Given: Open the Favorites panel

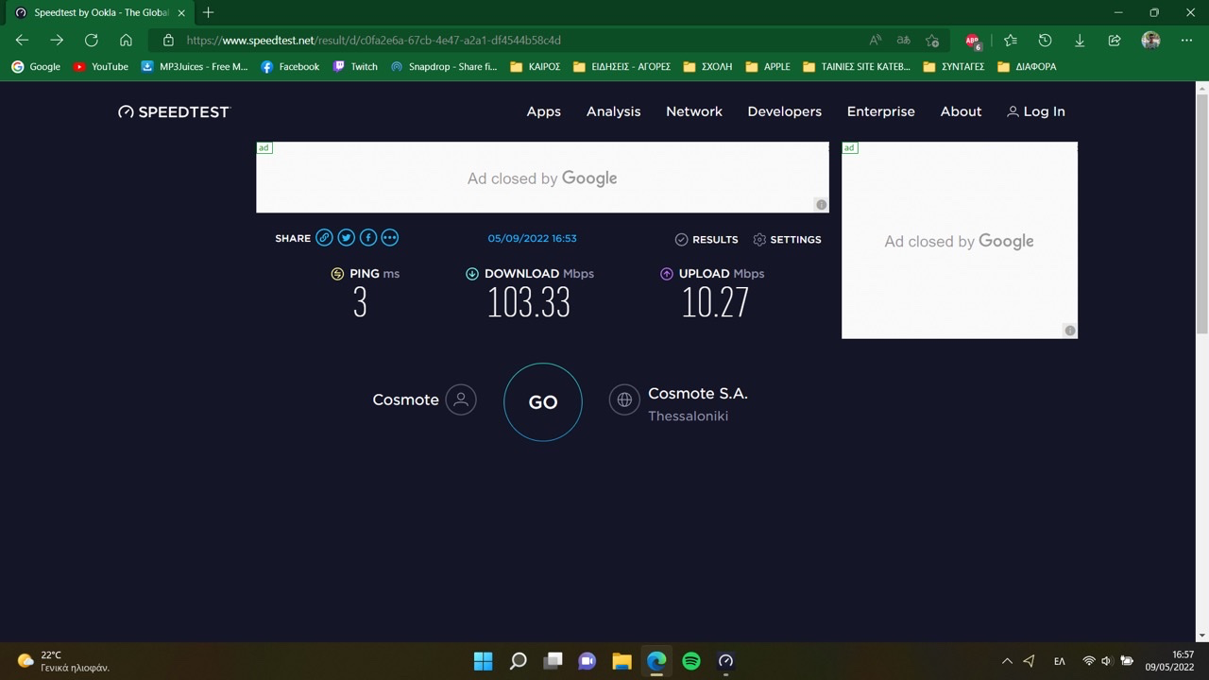Looking at the screenshot, I should 1011,40.
